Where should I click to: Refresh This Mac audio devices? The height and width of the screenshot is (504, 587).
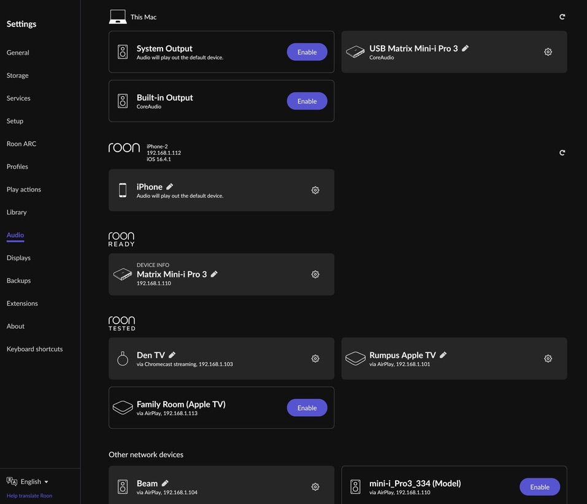tap(562, 17)
